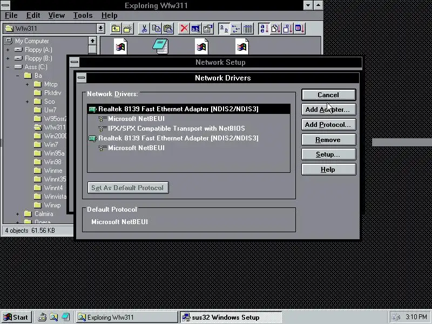Click folder tree scrollbar up arrow

click(x=92, y=41)
